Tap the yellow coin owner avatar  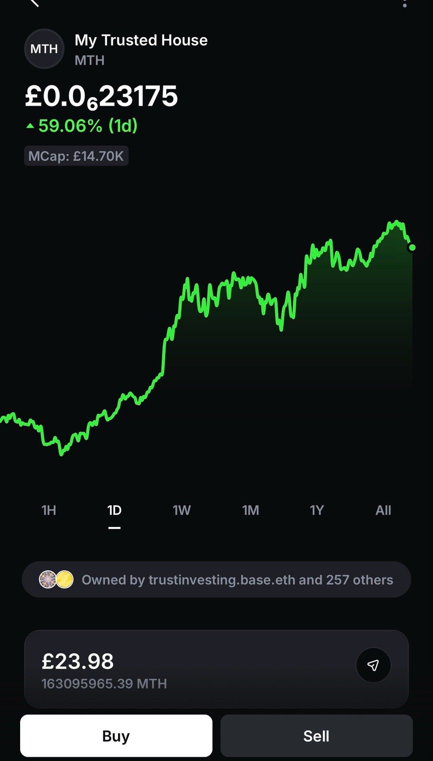pyautogui.click(x=65, y=580)
